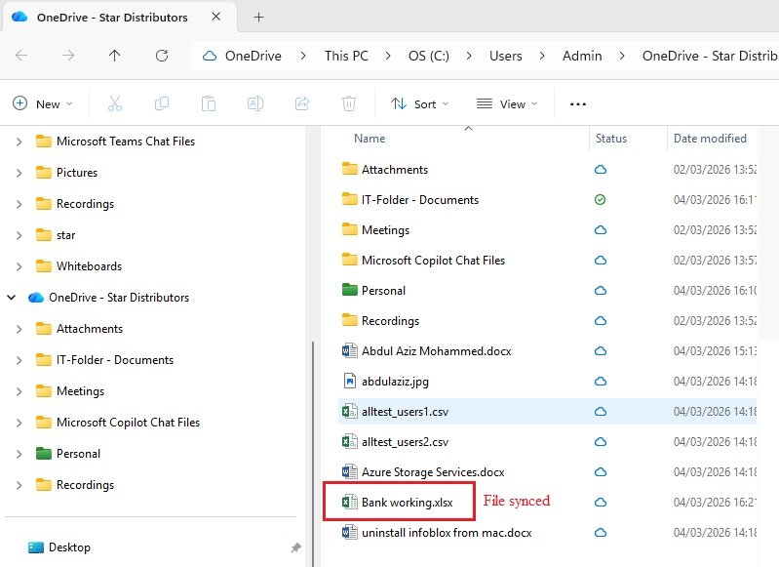The width and height of the screenshot is (779, 567).
Task: Expand the Whiteboards folder in tree
Action: (x=19, y=266)
